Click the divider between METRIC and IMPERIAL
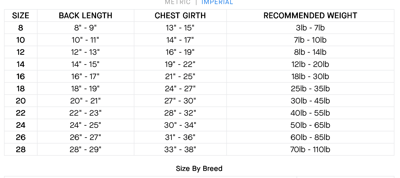 [x=197, y=3]
